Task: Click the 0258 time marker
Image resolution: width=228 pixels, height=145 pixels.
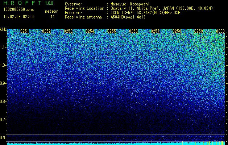Action: (x=177, y=31)
